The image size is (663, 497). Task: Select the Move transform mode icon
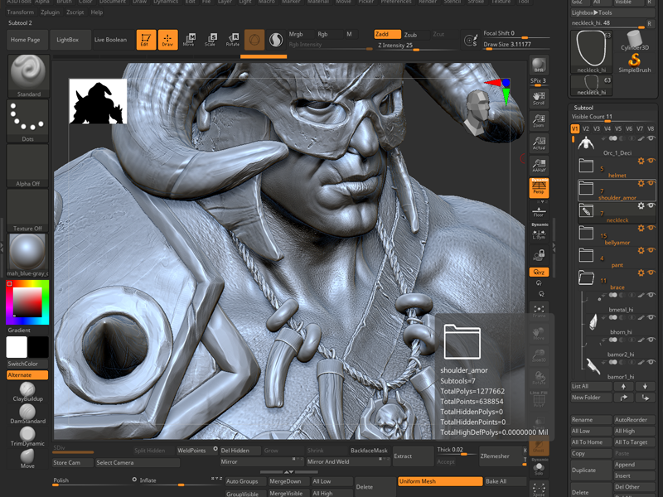190,40
